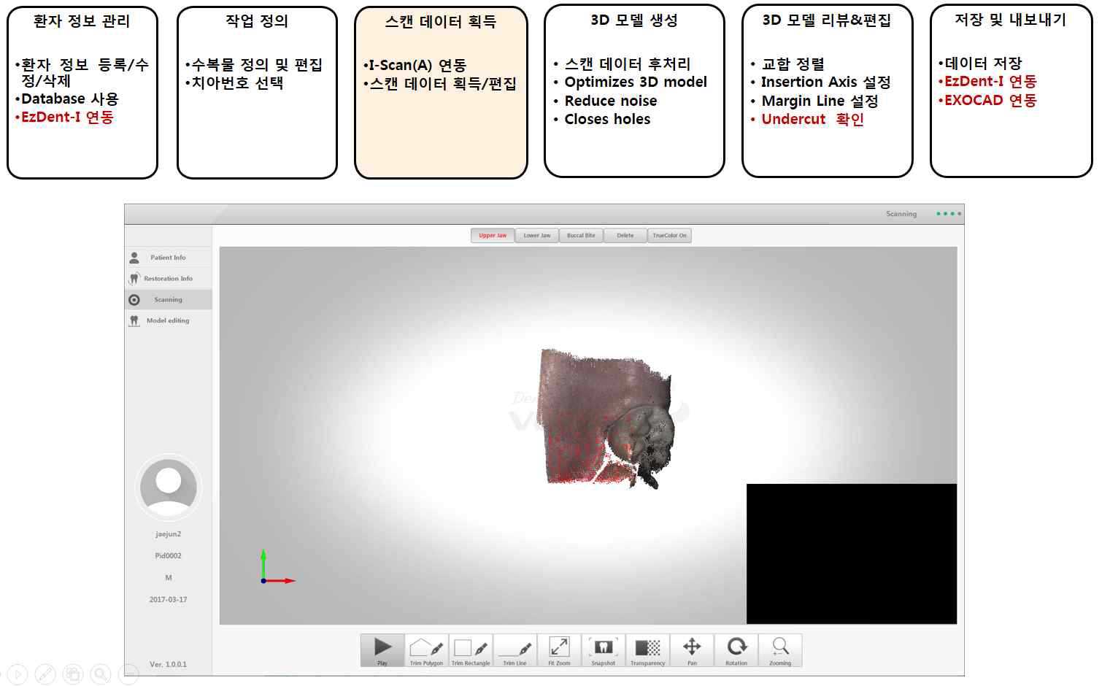Switch to Upper Jaw scan
The height and width of the screenshot is (686, 1110).
point(493,235)
